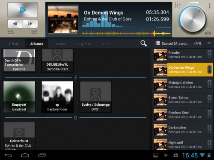The width and height of the screenshot is (214, 160).
Task: Skip to the next track
Action: [x=30, y=23]
